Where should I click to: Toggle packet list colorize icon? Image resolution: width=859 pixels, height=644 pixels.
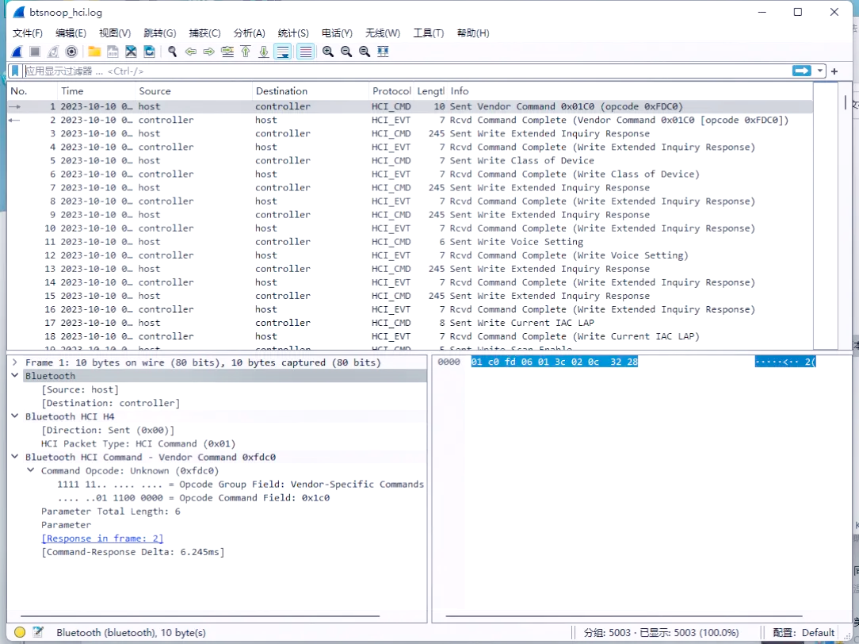tap(306, 52)
